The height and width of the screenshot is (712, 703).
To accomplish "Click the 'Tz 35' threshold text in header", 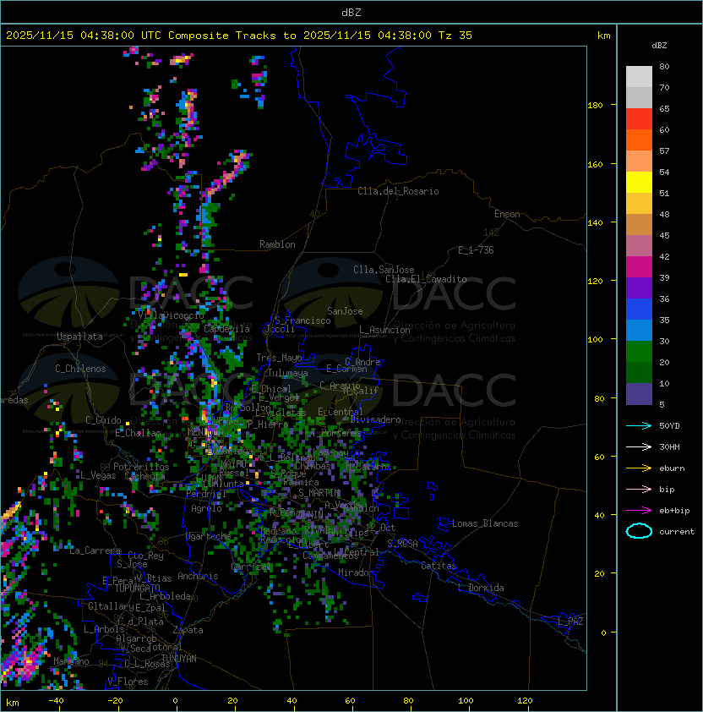I will coord(455,36).
